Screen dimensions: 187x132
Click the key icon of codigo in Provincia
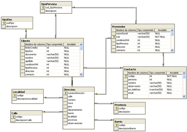(116, 109)
